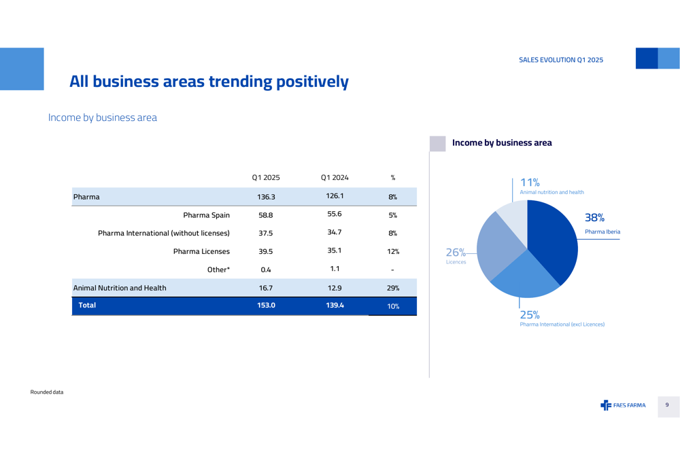Click the 'Q1 2025' column header
680x465 pixels.
click(266, 177)
